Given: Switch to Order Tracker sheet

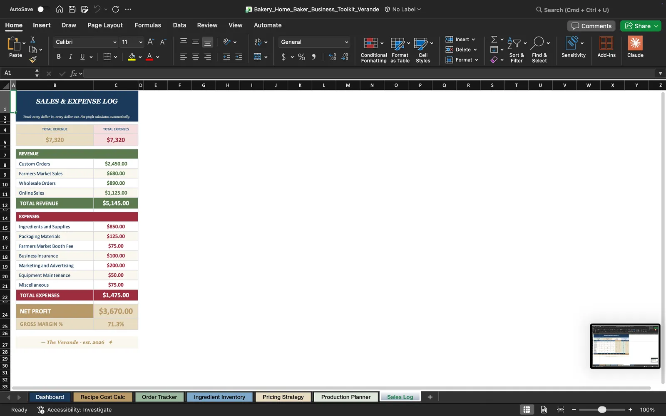Looking at the screenshot, I should (159, 397).
